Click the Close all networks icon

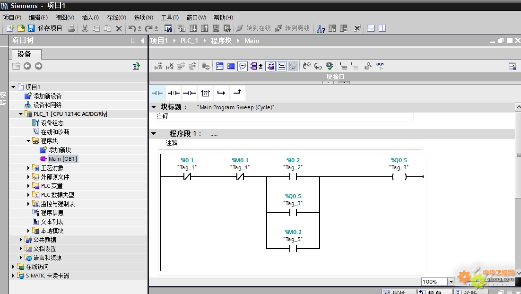pos(231,66)
